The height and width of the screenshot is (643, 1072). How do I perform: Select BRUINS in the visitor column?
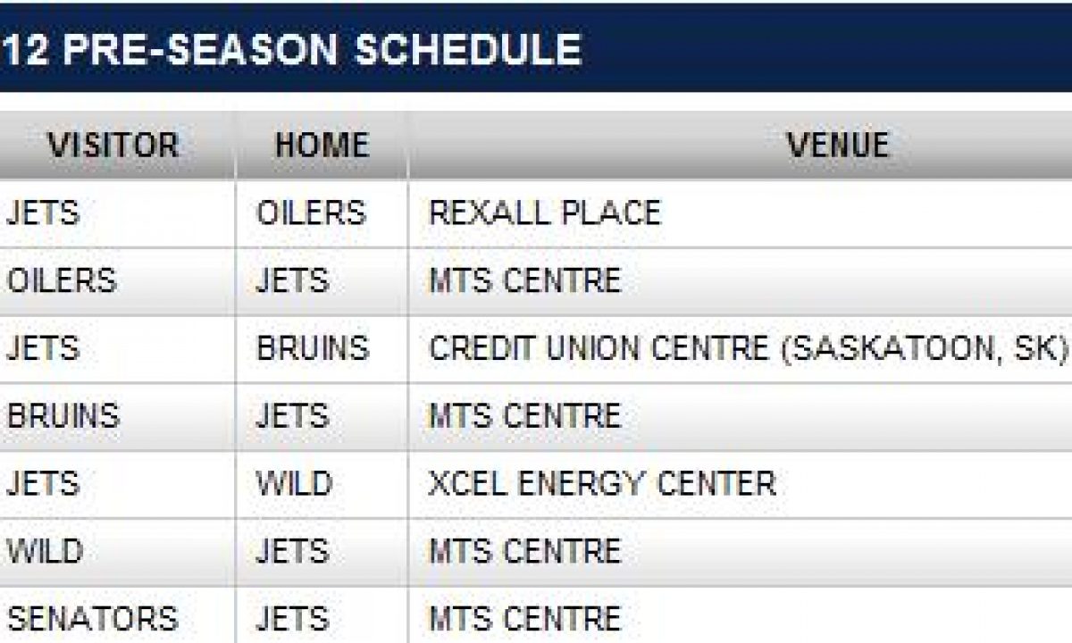tap(63, 416)
